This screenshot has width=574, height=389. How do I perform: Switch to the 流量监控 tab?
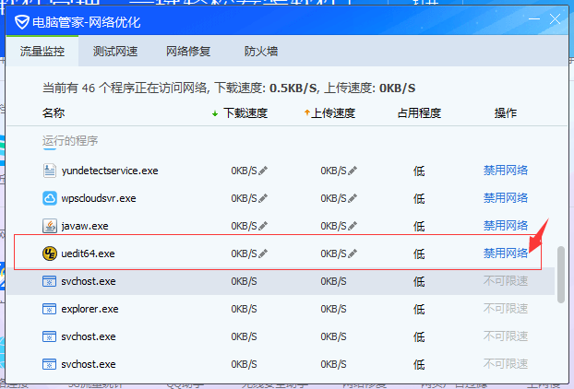tap(42, 52)
